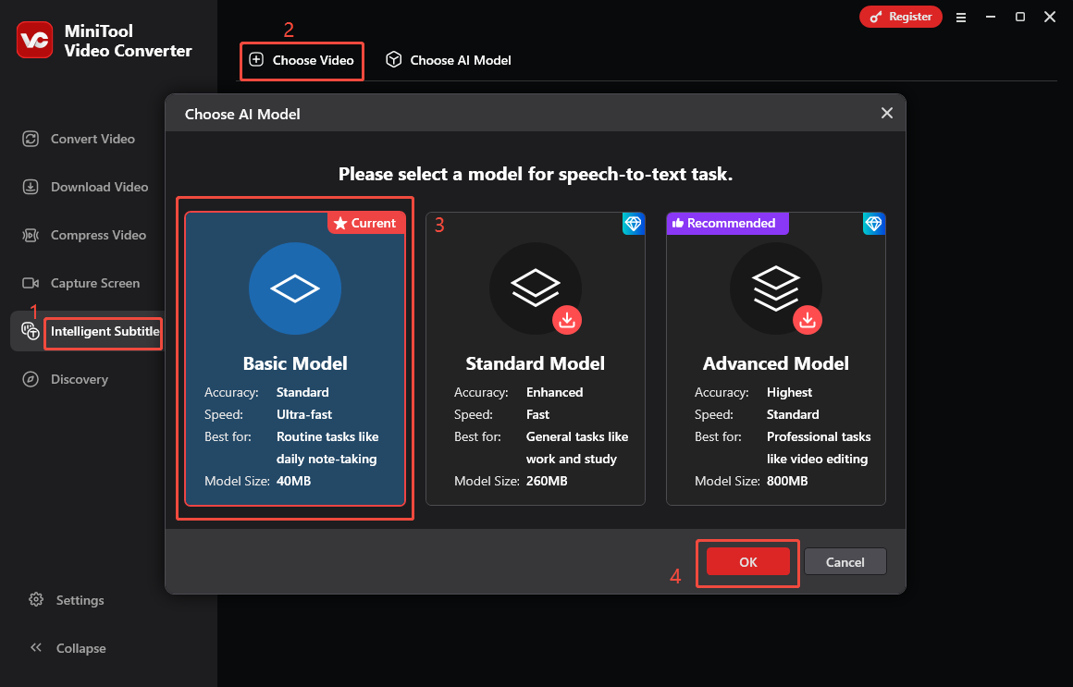Switch to the Choose AI Model tab

(x=448, y=60)
